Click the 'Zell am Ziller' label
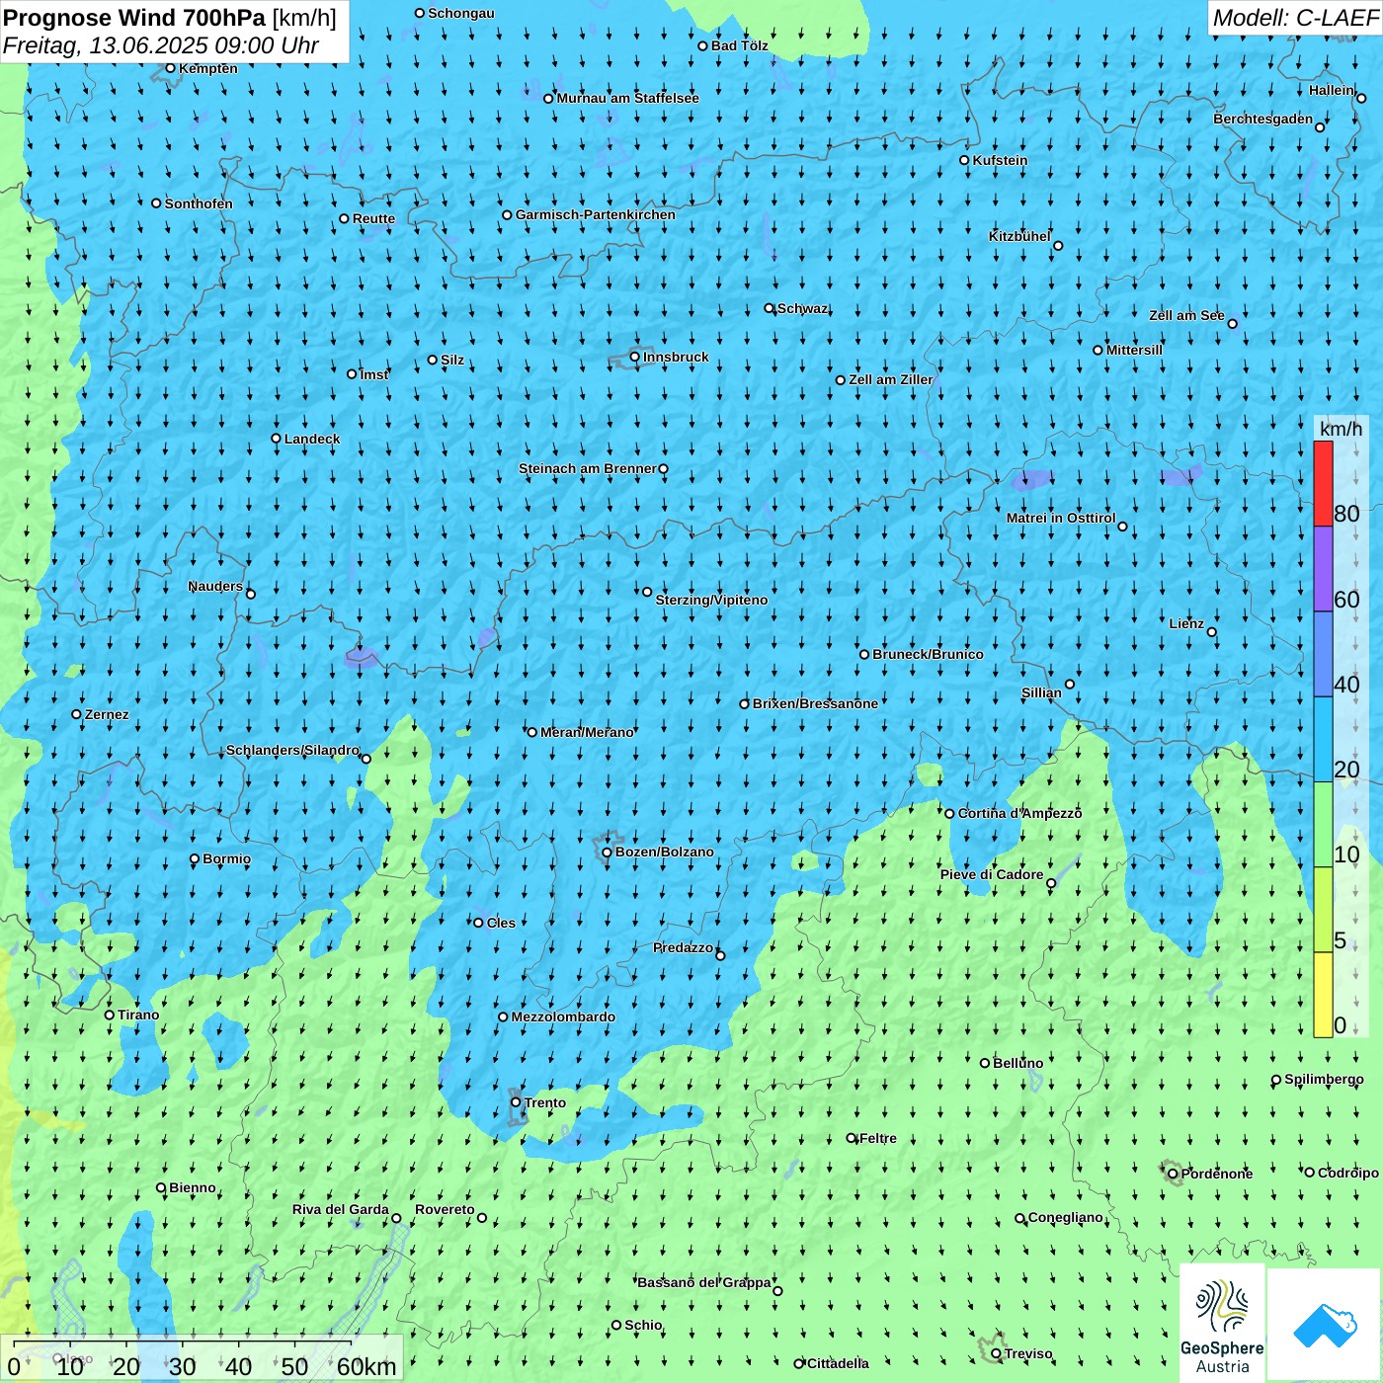Viewport: 1383px width, 1383px height. coord(891,379)
